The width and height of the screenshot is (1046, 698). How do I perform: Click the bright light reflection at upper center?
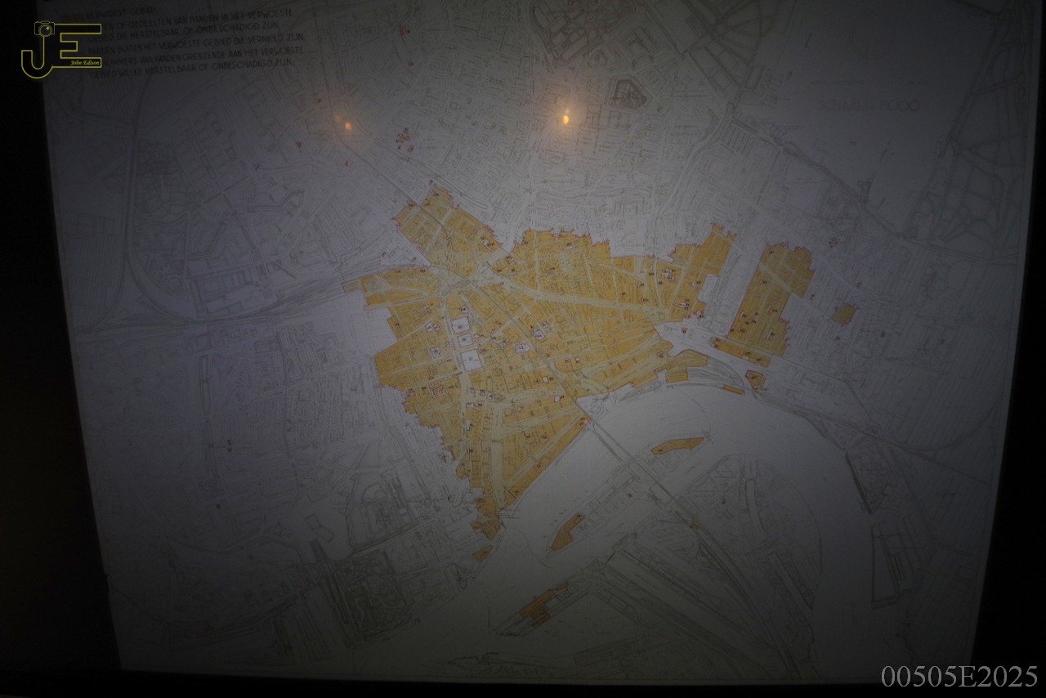point(565,118)
